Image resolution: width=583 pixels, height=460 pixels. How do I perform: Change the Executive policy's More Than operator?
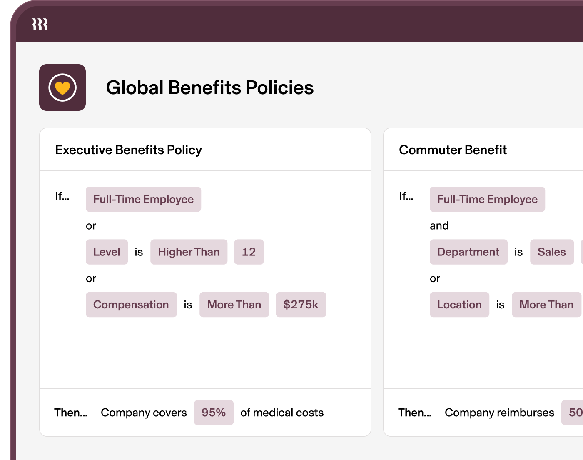click(x=234, y=305)
